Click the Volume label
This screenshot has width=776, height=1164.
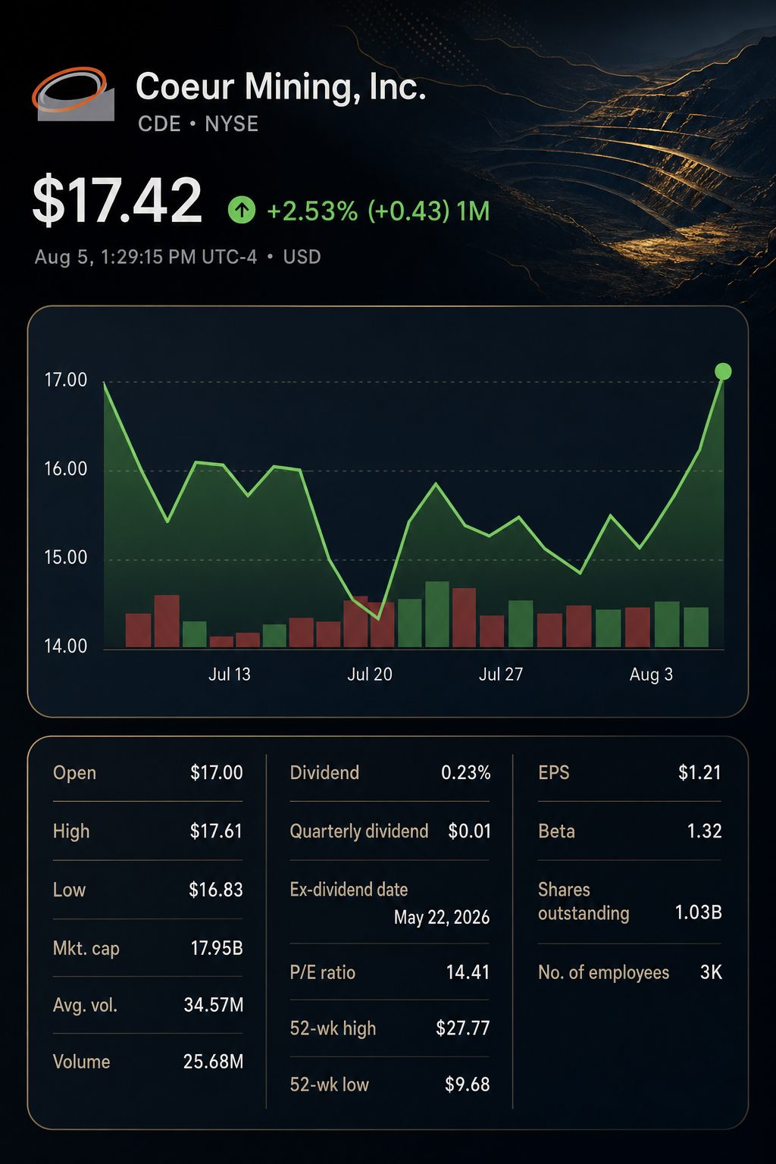[x=81, y=1062]
